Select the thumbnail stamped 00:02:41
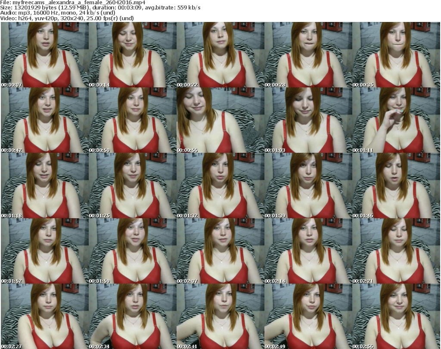The height and width of the screenshot is (349, 441). (x=220, y=316)
